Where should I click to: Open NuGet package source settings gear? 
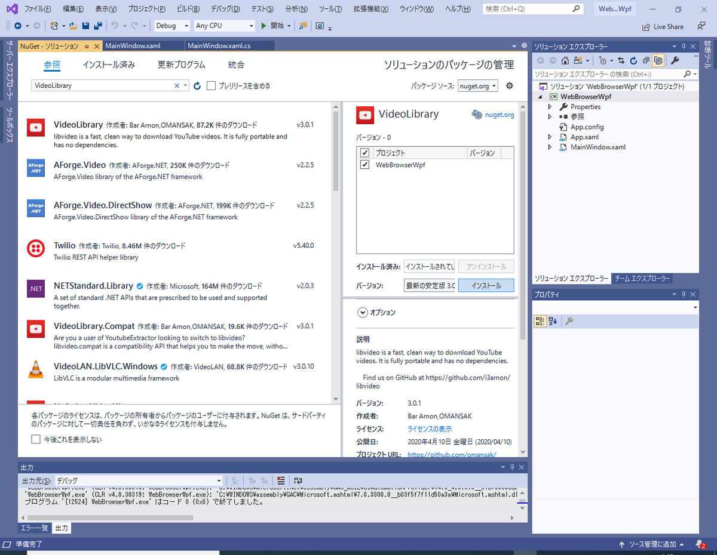(x=510, y=85)
